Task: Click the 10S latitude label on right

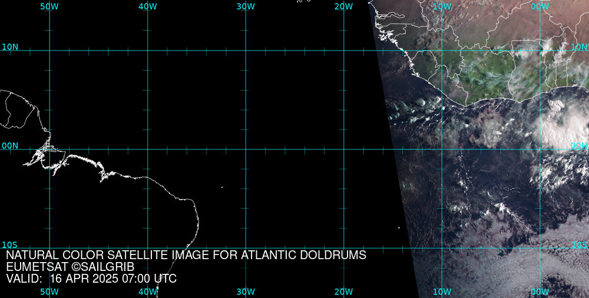Action: [x=580, y=245]
